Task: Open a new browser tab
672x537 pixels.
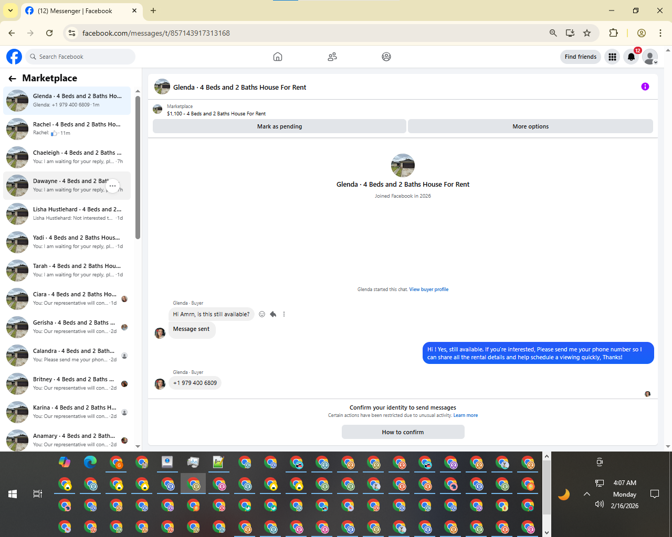Action: (153, 10)
